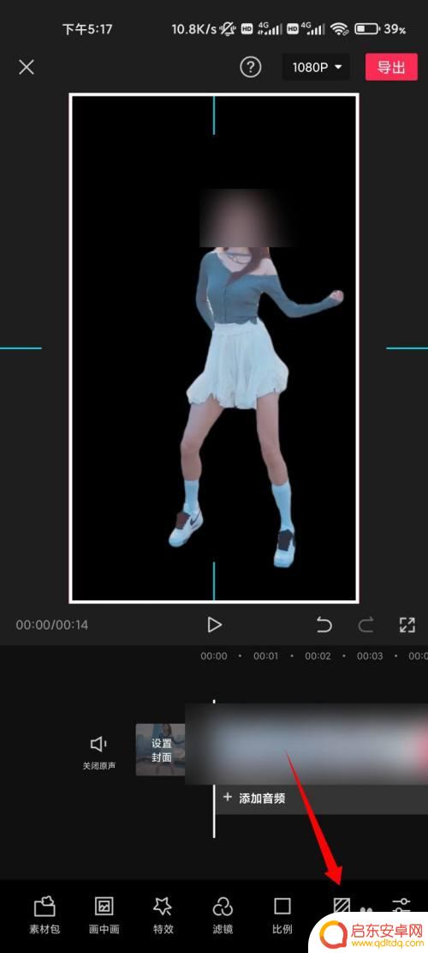
Task: Open the 素材包 material pack tool
Action: point(45,914)
